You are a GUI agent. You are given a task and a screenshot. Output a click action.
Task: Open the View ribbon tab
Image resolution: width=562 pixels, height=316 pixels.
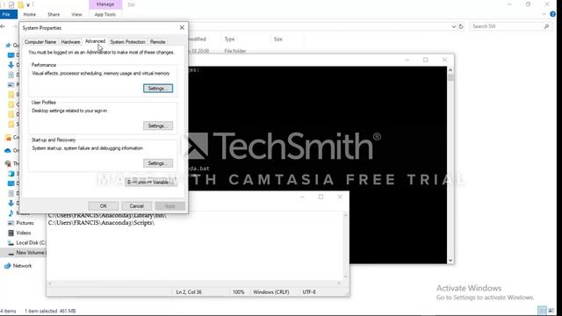click(x=76, y=14)
